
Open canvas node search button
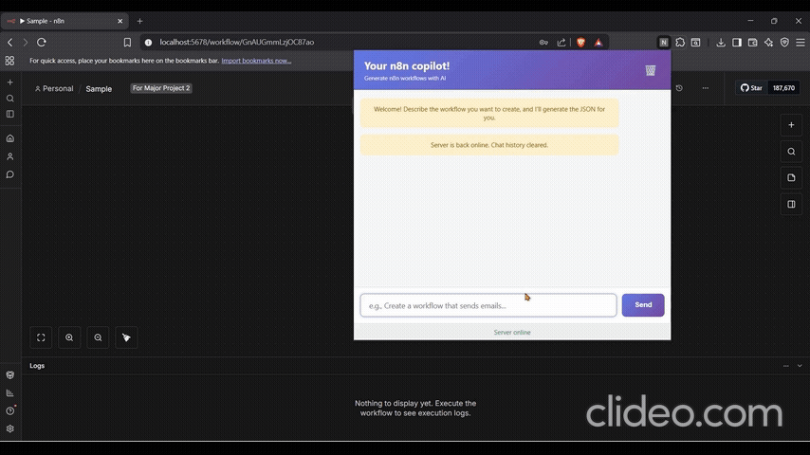click(x=791, y=152)
